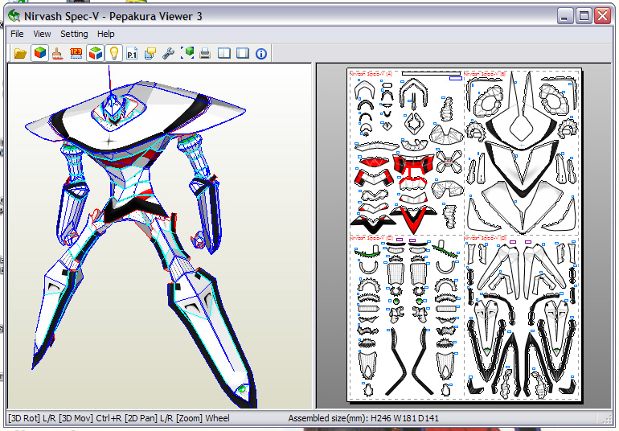619x431 pixels.
Task: Open settings via the wrench icon
Action: point(169,53)
